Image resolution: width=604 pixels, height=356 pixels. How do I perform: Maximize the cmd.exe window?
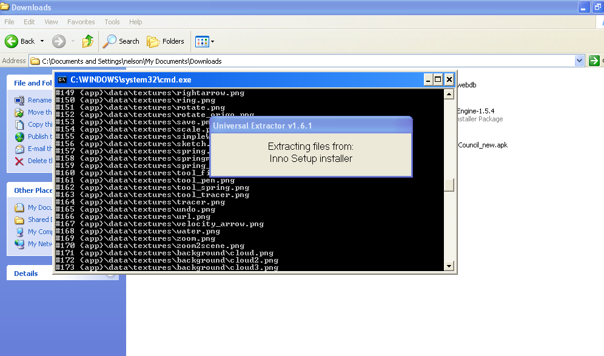[x=438, y=80]
